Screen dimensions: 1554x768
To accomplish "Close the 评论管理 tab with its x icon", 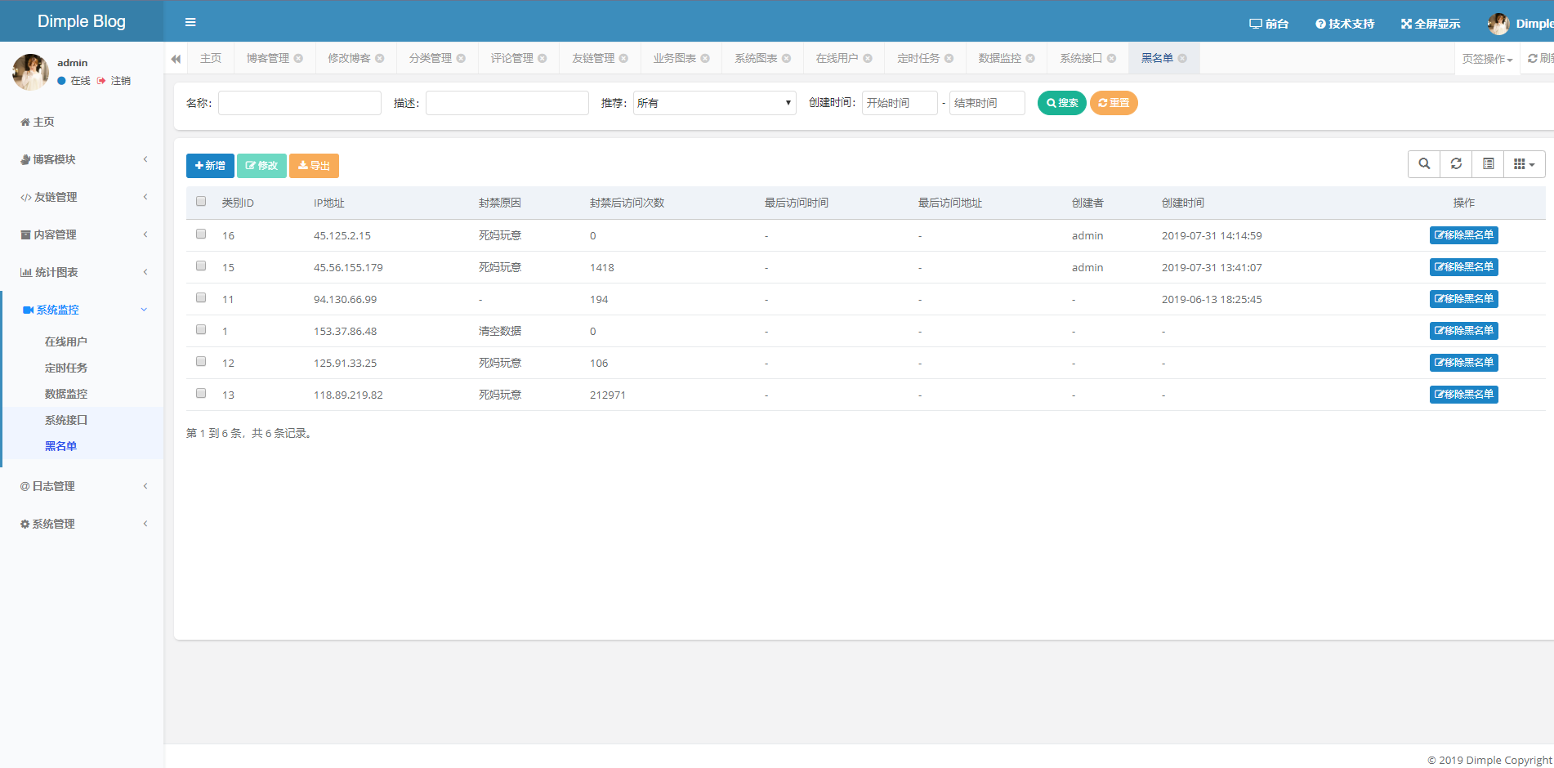I will point(542,58).
